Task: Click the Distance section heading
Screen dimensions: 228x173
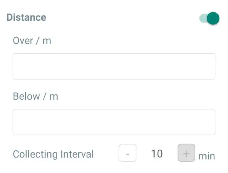Action: (26, 17)
